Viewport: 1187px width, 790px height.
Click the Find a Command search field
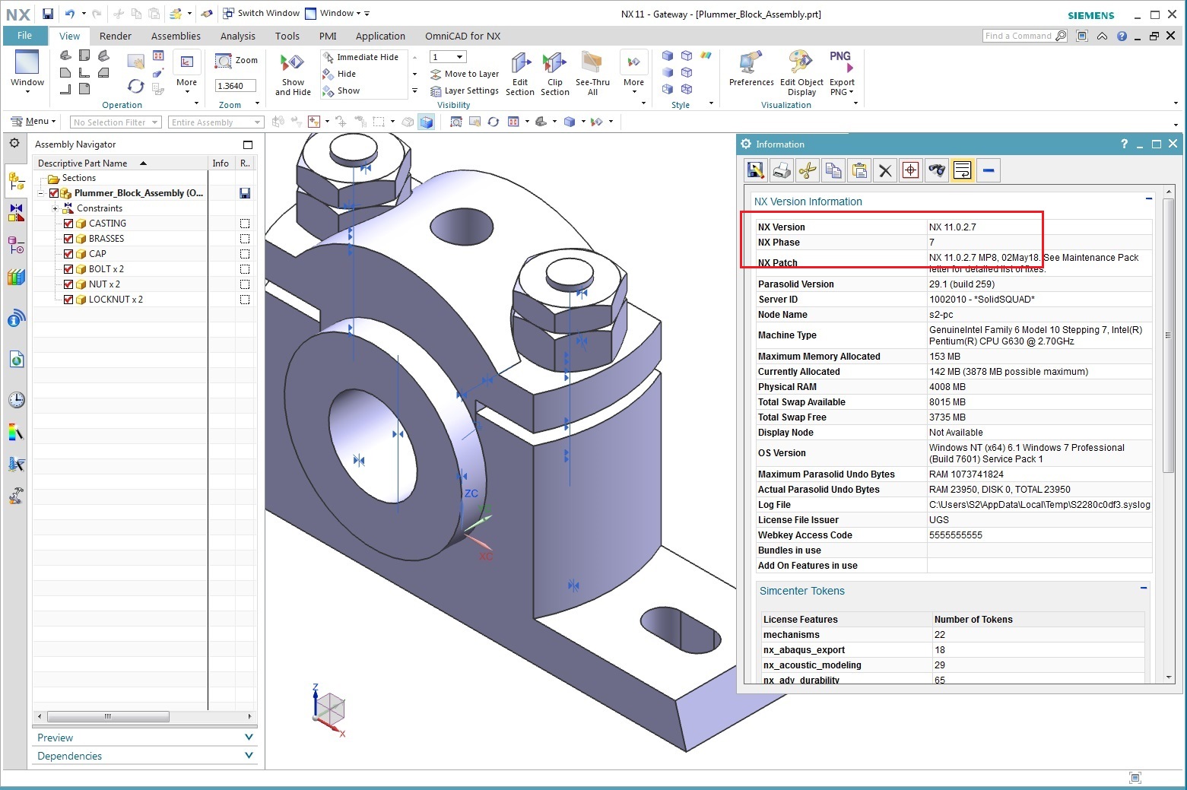click(x=1024, y=36)
